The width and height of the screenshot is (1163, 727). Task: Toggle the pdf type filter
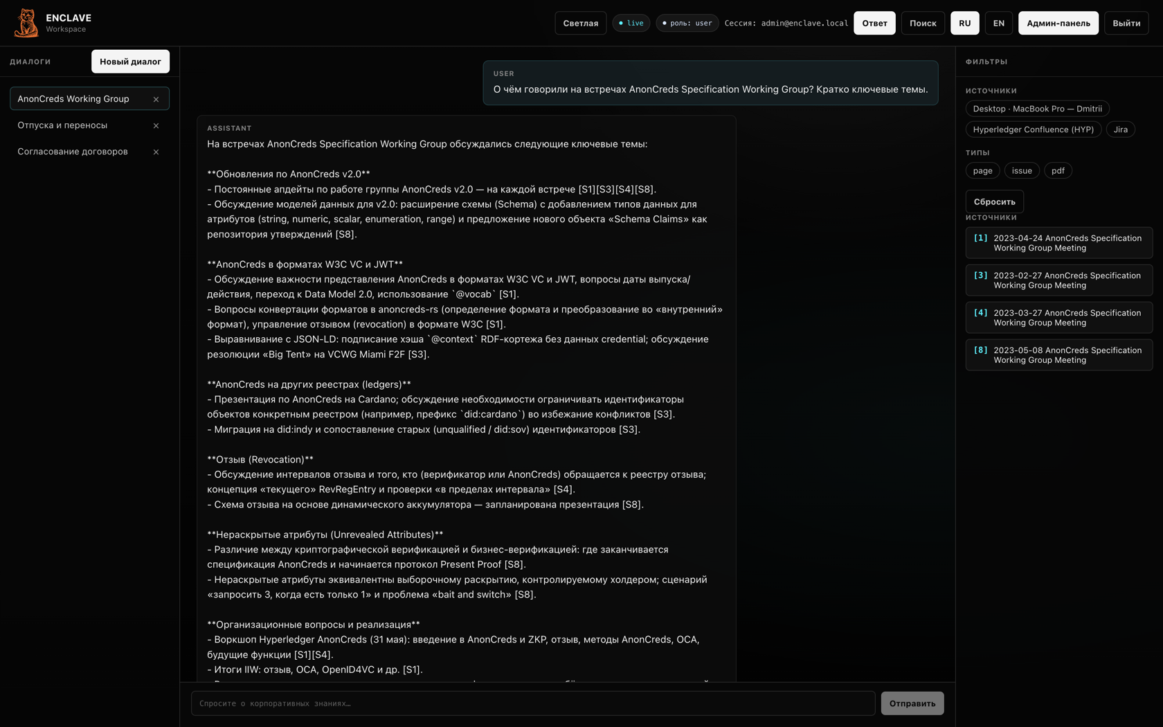pyautogui.click(x=1058, y=170)
